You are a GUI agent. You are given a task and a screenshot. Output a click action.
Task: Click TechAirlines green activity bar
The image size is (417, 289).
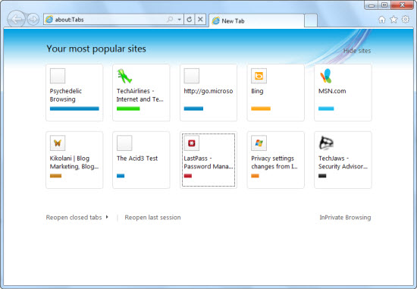click(128, 108)
